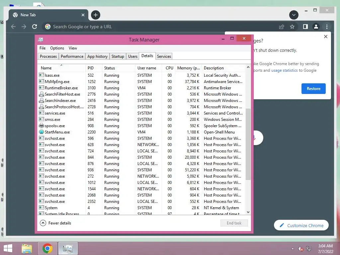Open Windows Start button
This screenshot has height=255, width=340.
coord(8,248)
